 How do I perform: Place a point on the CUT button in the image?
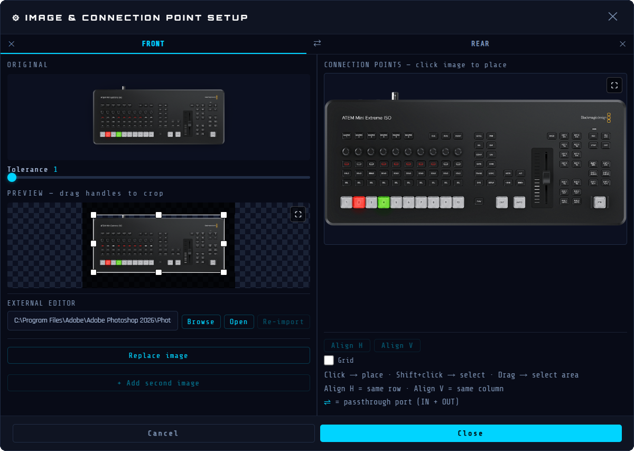[x=501, y=202]
